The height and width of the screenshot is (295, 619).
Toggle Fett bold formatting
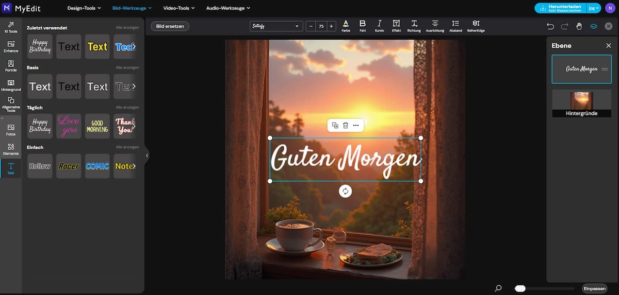pos(363,26)
